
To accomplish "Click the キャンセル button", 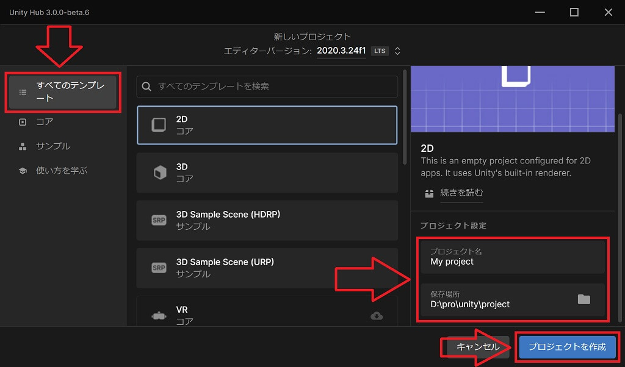I will click(478, 347).
